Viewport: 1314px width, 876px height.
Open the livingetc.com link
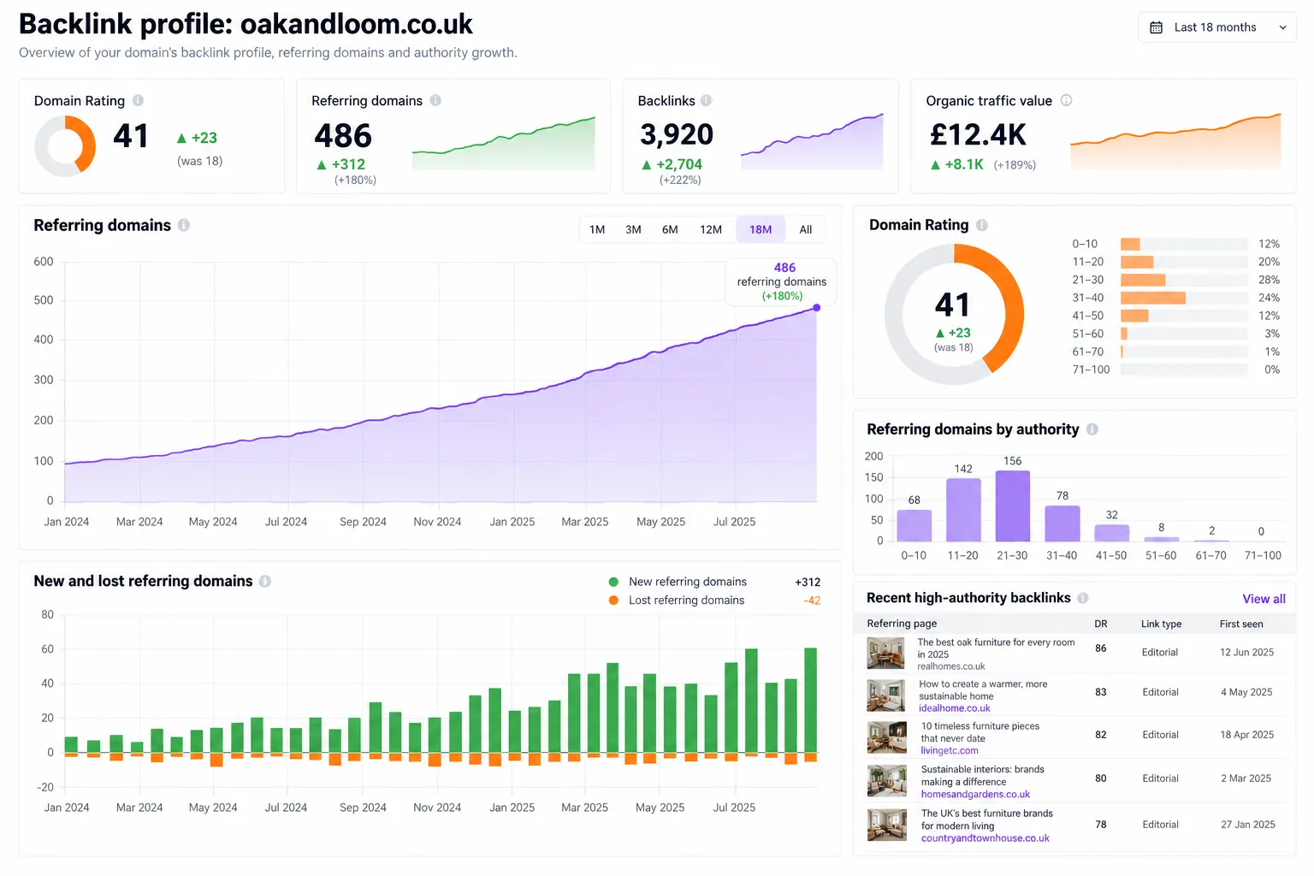[x=950, y=750]
